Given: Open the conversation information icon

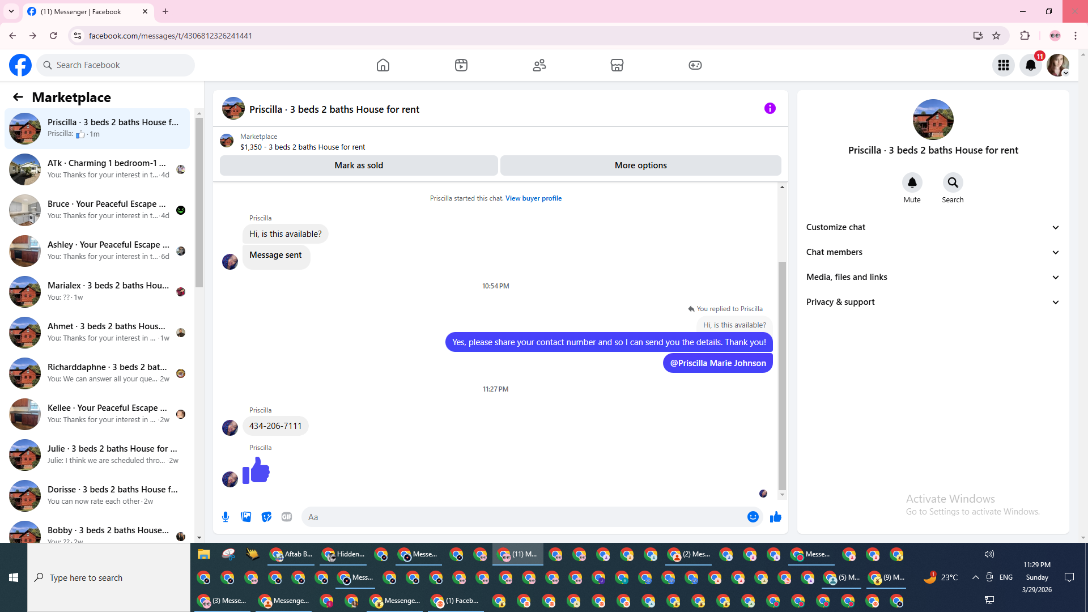Looking at the screenshot, I should point(770,108).
